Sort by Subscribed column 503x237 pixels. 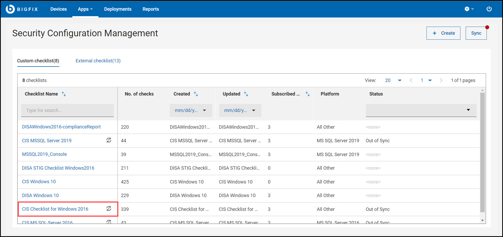pos(308,94)
